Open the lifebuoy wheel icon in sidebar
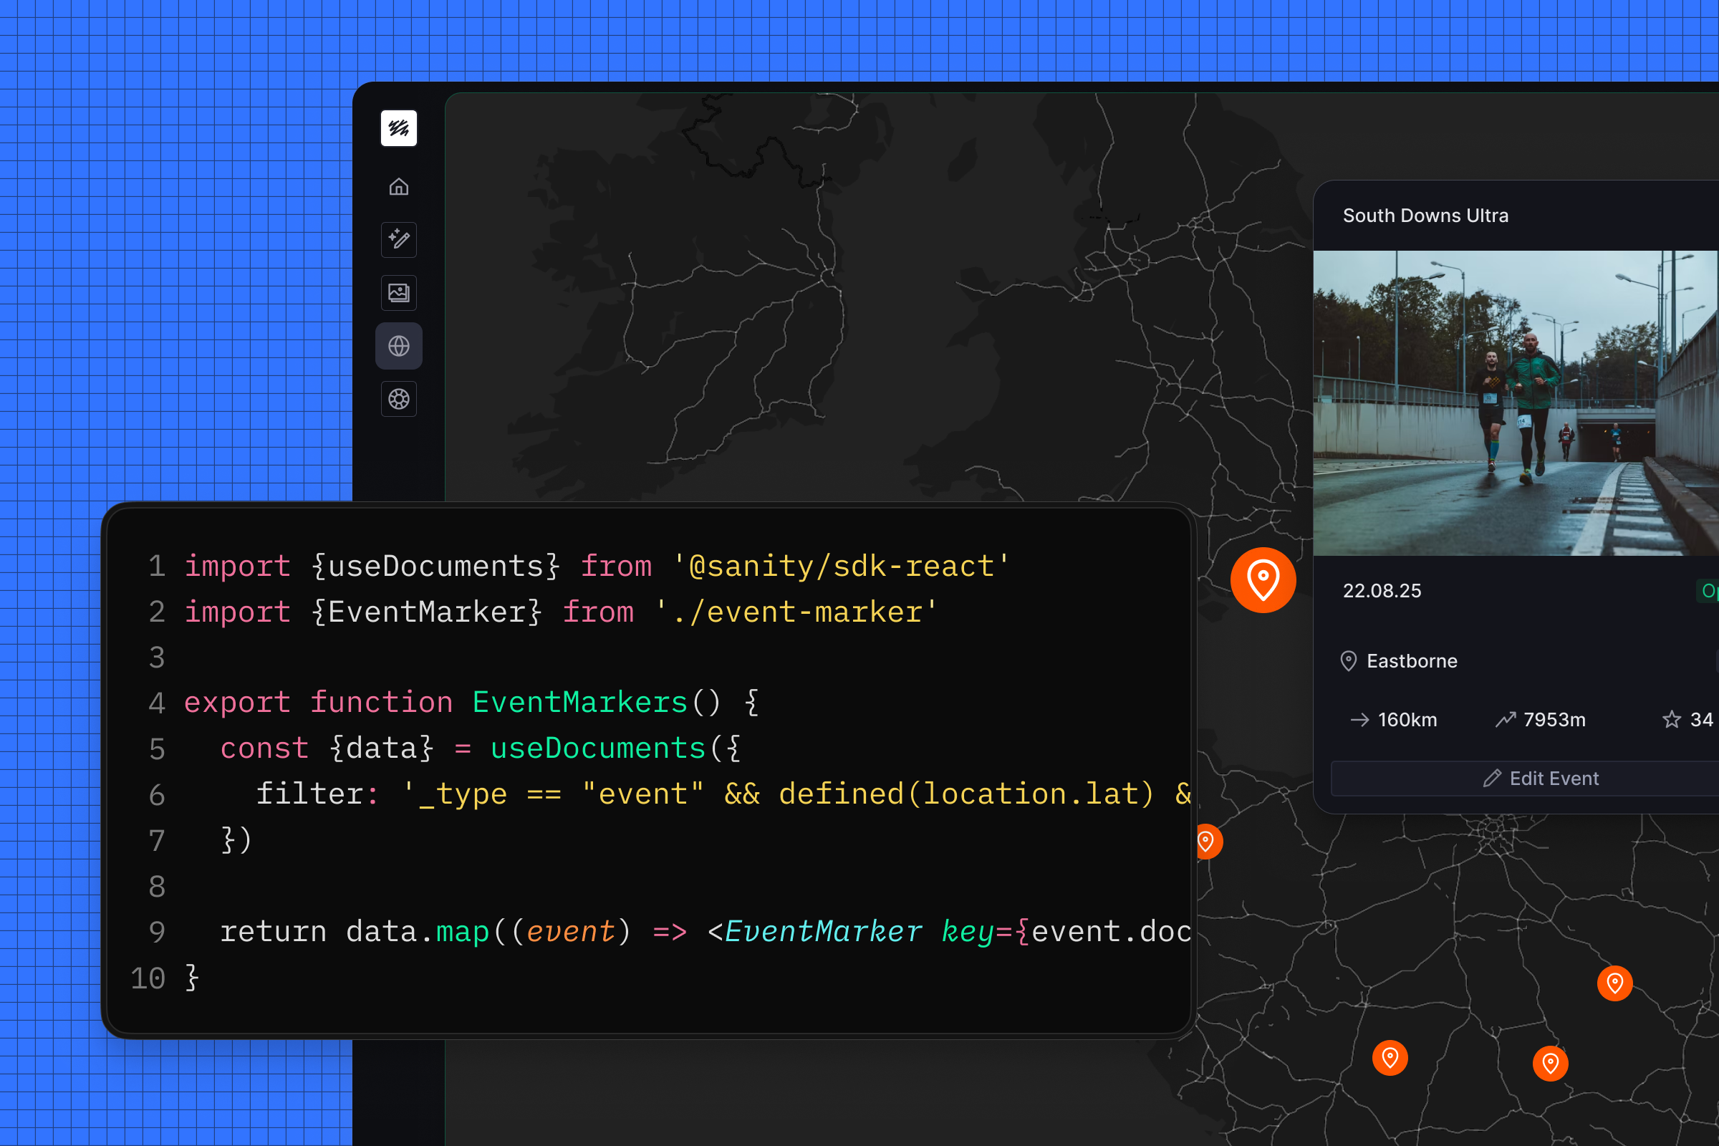This screenshot has height=1146, width=1719. 398,399
